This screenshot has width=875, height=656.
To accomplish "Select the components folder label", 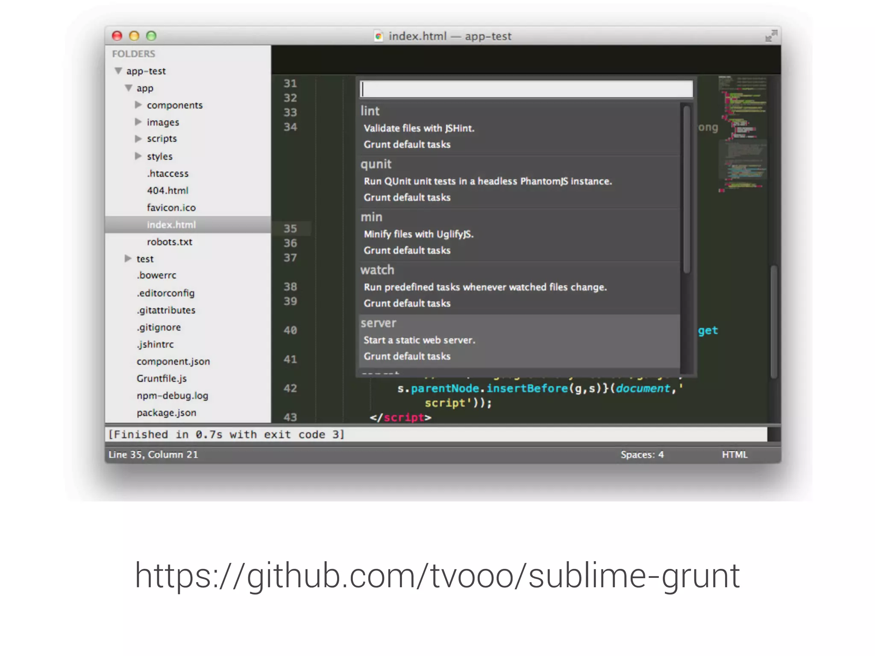I will tap(175, 105).
